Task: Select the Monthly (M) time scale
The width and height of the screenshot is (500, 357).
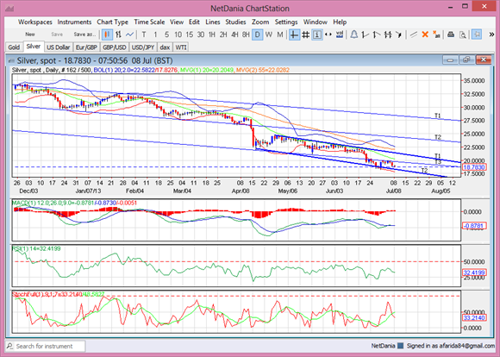Action: (279, 34)
